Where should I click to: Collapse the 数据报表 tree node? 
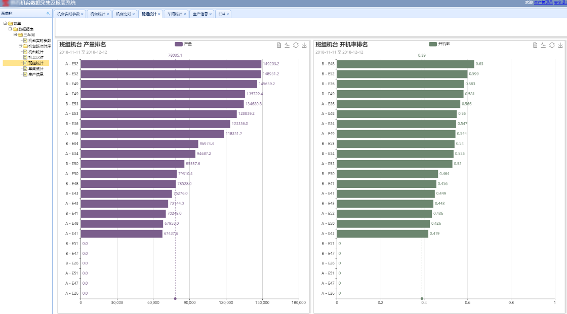coord(10,29)
